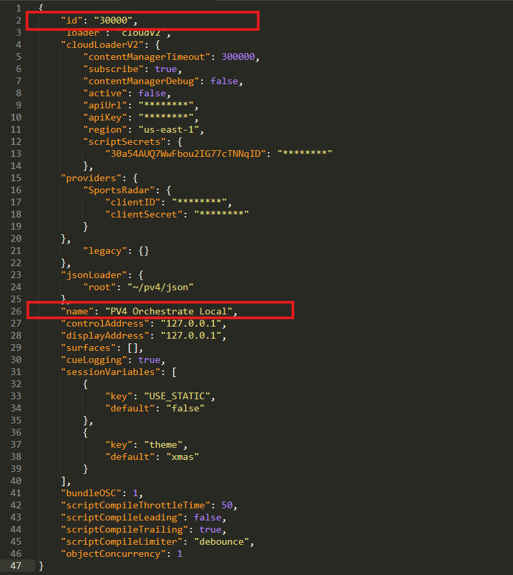The image size is (513, 575).
Task: Select the "USE_STATIC" value
Action: tap(177, 396)
